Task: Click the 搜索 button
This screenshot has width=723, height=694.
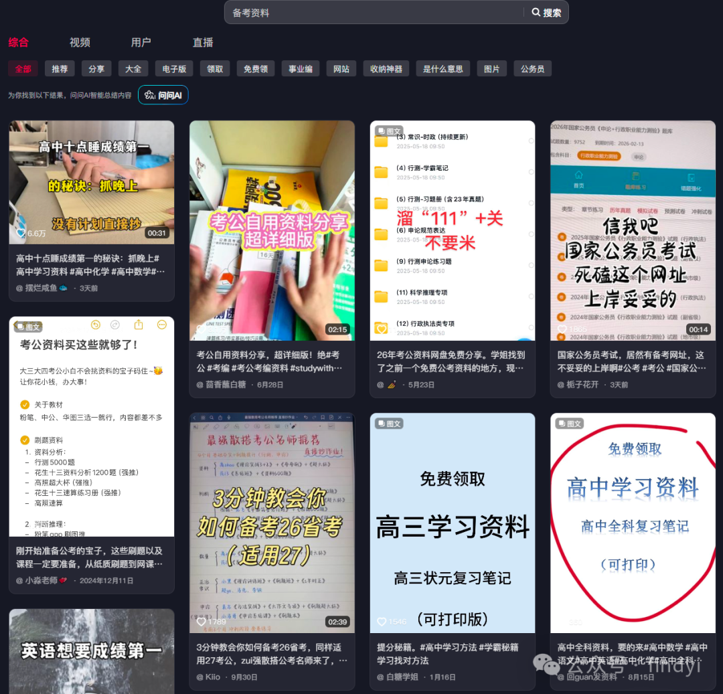Action: (546, 13)
